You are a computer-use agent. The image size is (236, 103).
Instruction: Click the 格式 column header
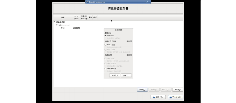95,17
